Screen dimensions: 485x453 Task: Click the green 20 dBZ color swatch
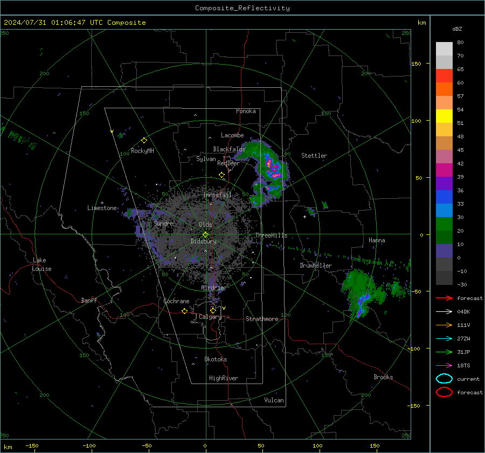(444, 224)
